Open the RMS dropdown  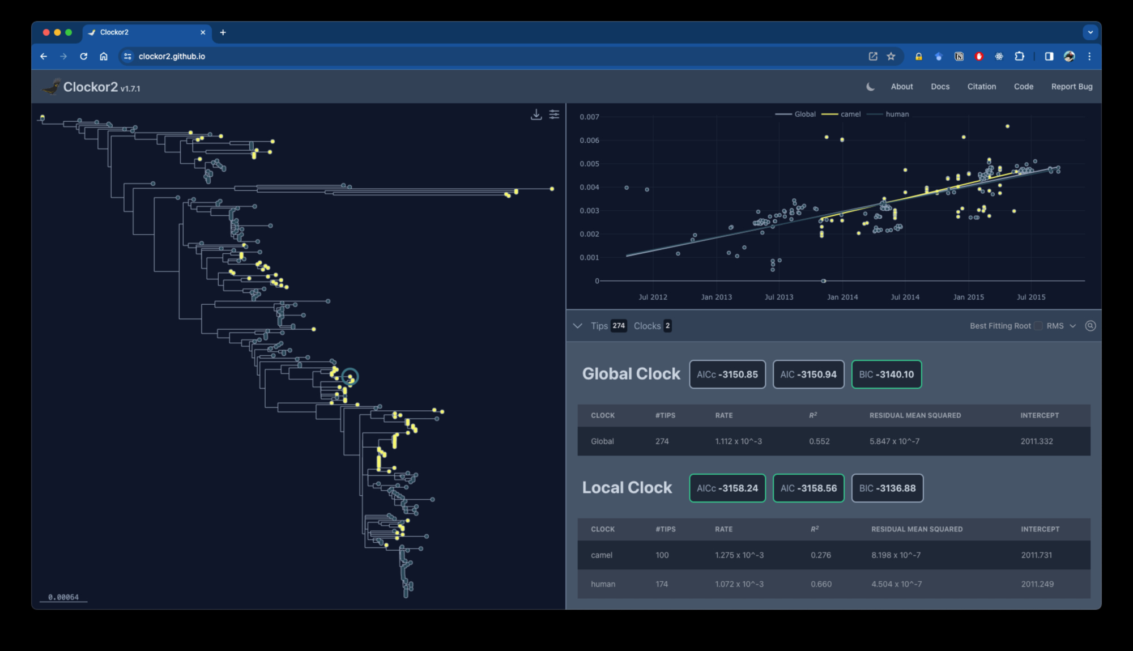[x=1060, y=326]
